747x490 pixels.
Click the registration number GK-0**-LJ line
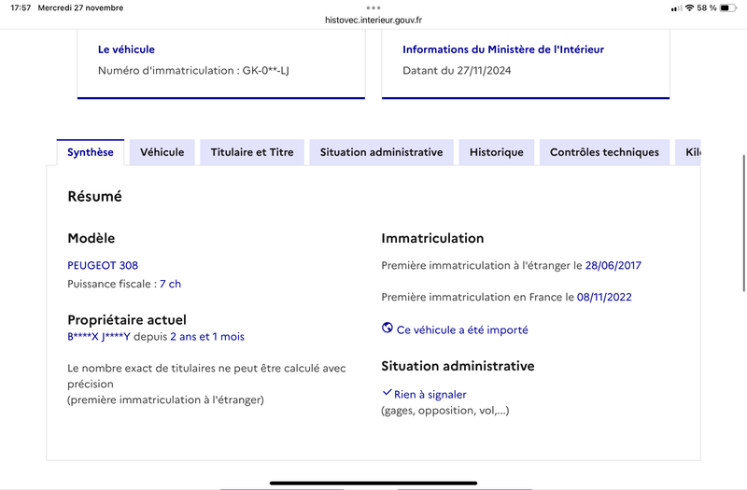click(193, 71)
